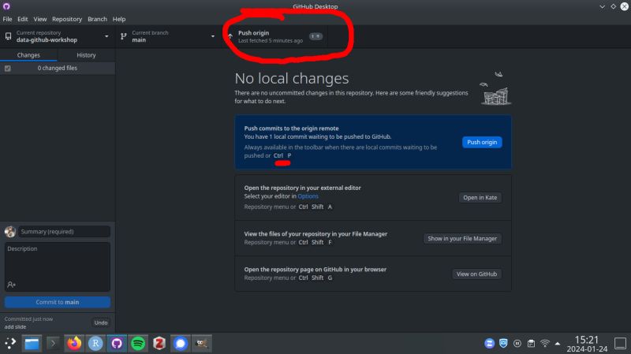Open the KDE application launcher

pyautogui.click(x=10, y=343)
